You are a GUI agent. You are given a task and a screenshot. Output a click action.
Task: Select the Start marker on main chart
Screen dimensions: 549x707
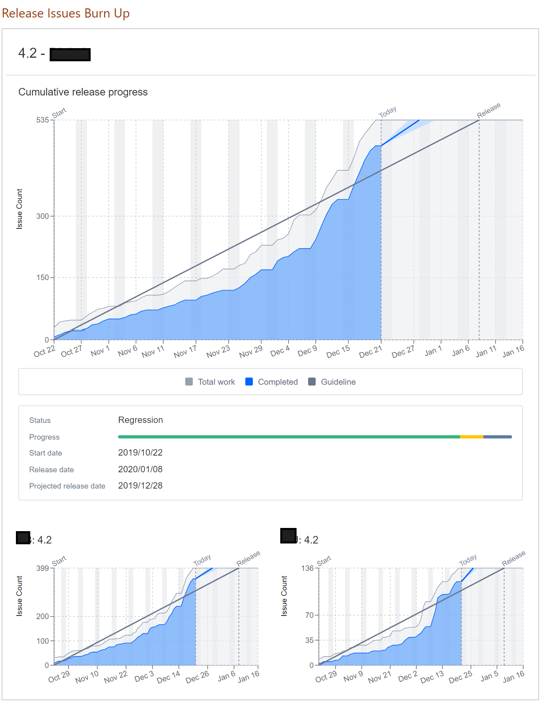[59, 113]
